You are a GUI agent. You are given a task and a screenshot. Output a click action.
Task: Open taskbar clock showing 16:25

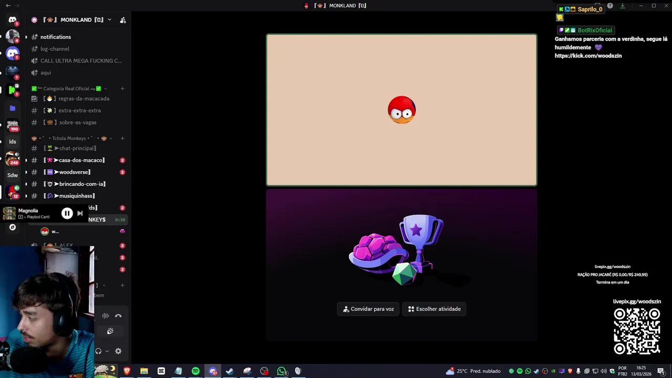641,371
